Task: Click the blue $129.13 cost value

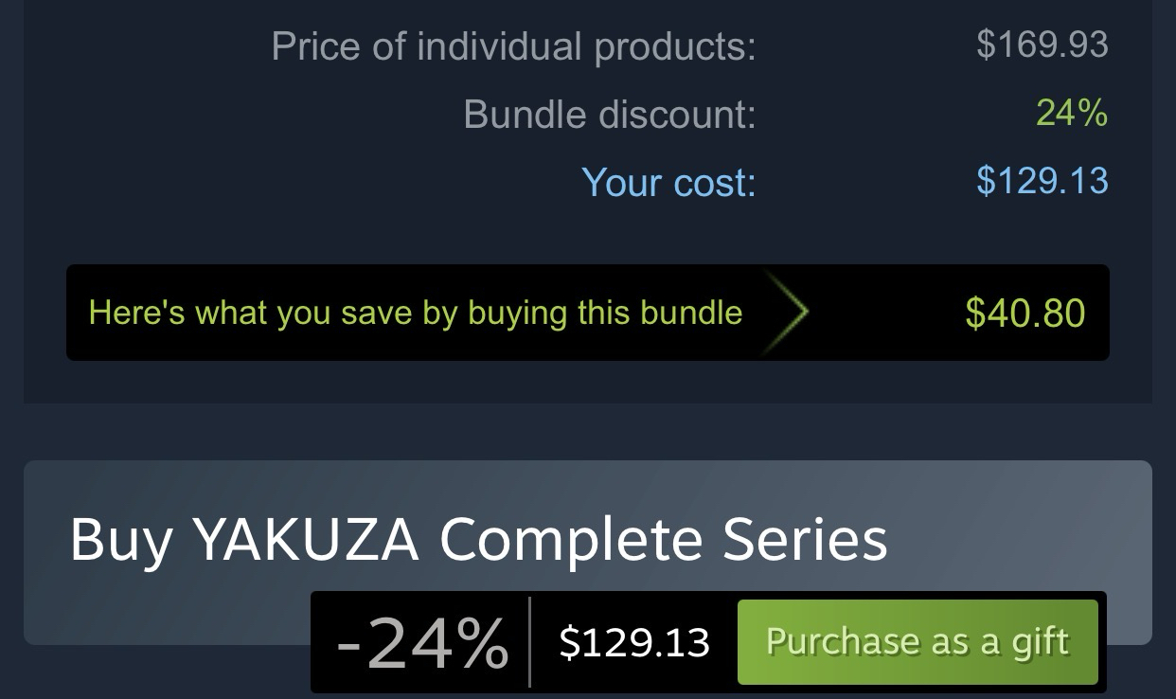Action: [x=1042, y=181]
